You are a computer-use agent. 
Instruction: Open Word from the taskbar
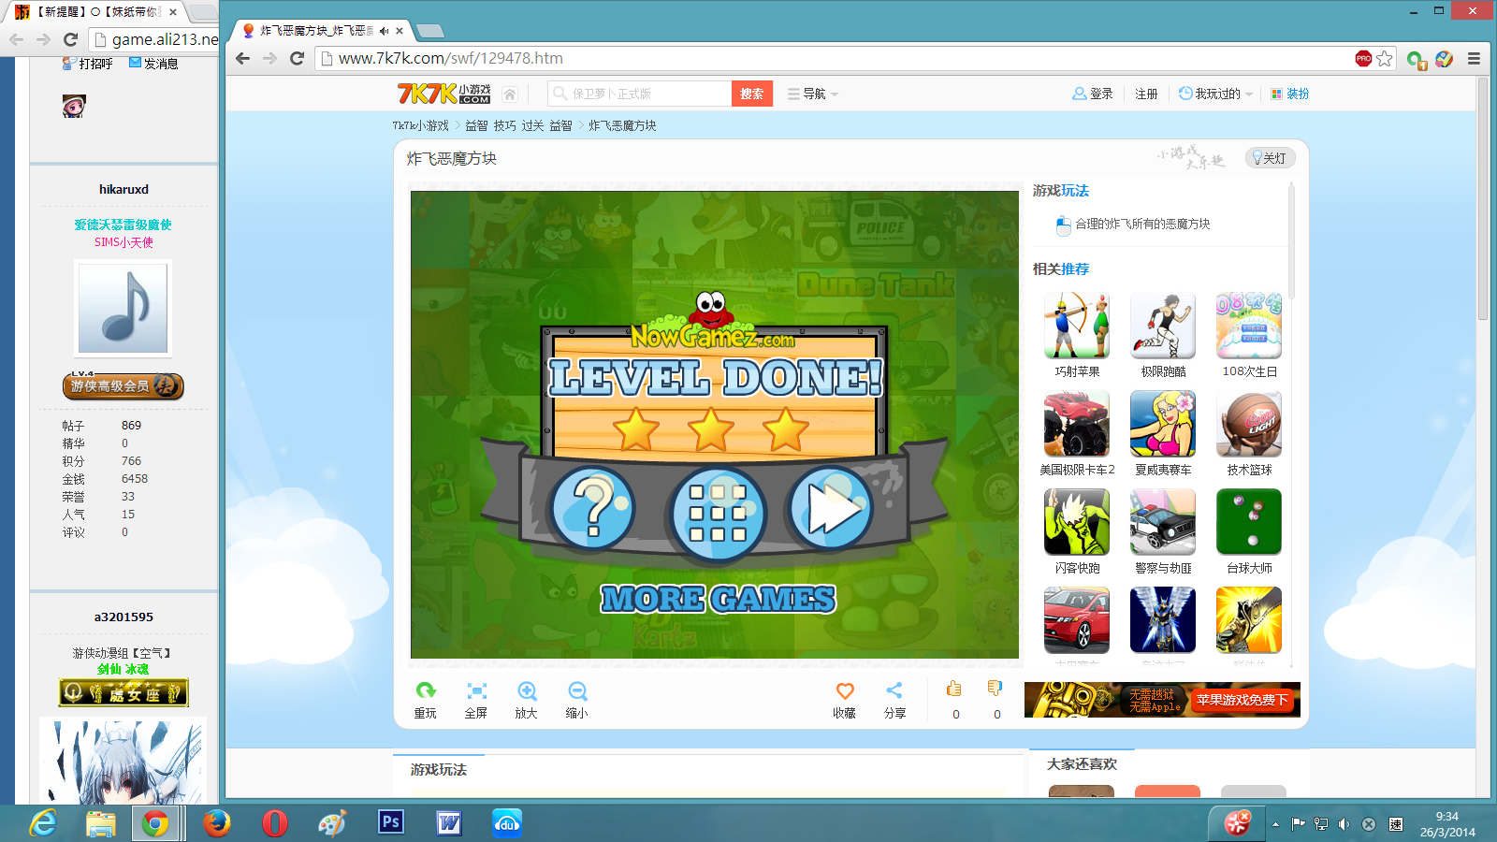tap(449, 823)
